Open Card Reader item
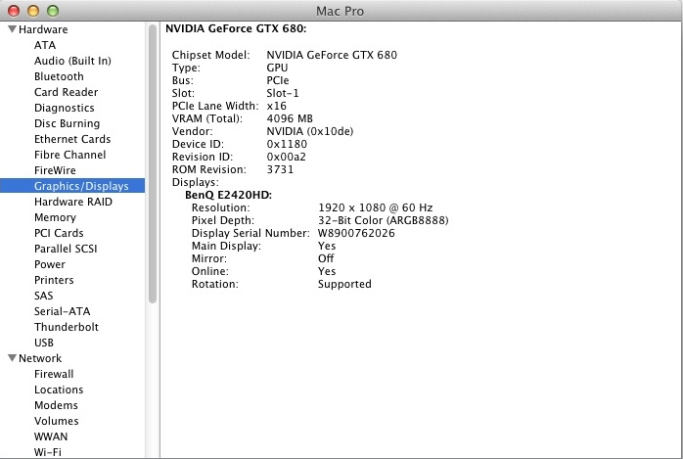This screenshot has height=459, width=683. [67, 92]
